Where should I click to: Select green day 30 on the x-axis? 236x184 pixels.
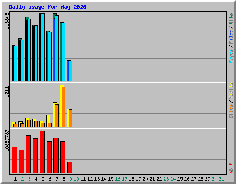[214, 179]
